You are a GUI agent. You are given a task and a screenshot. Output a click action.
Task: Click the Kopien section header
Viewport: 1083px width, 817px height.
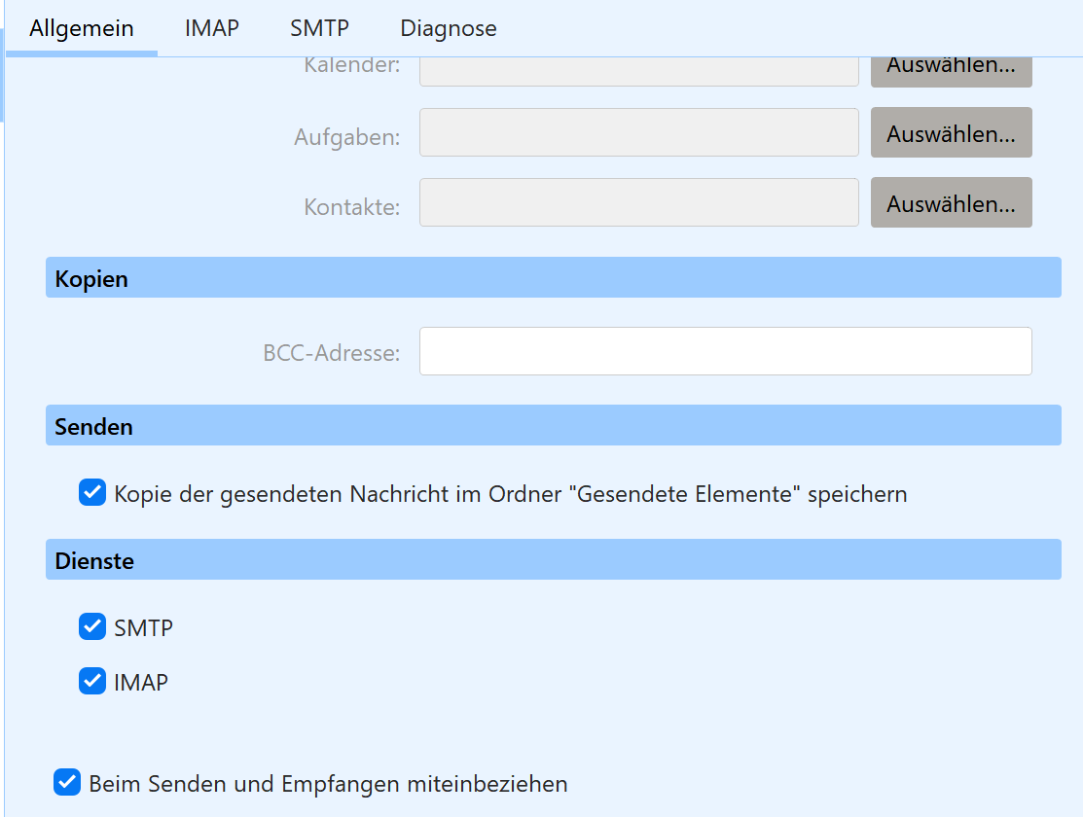(553, 278)
